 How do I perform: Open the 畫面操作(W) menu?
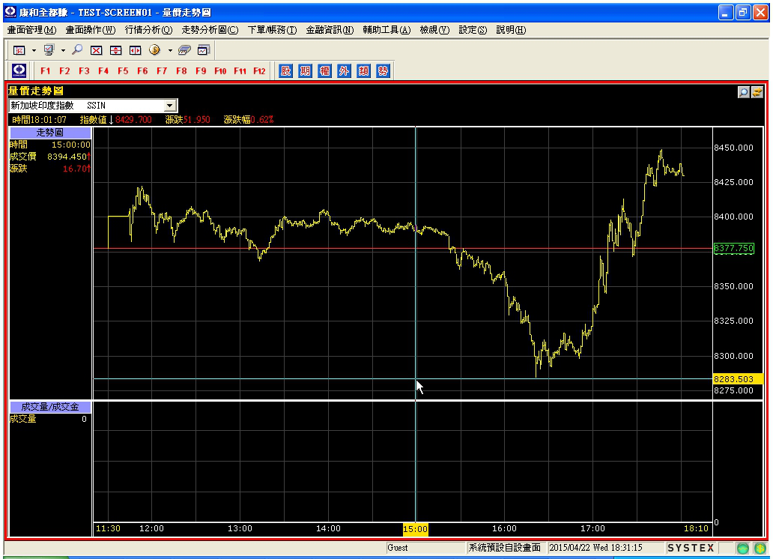pyautogui.click(x=91, y=30)
